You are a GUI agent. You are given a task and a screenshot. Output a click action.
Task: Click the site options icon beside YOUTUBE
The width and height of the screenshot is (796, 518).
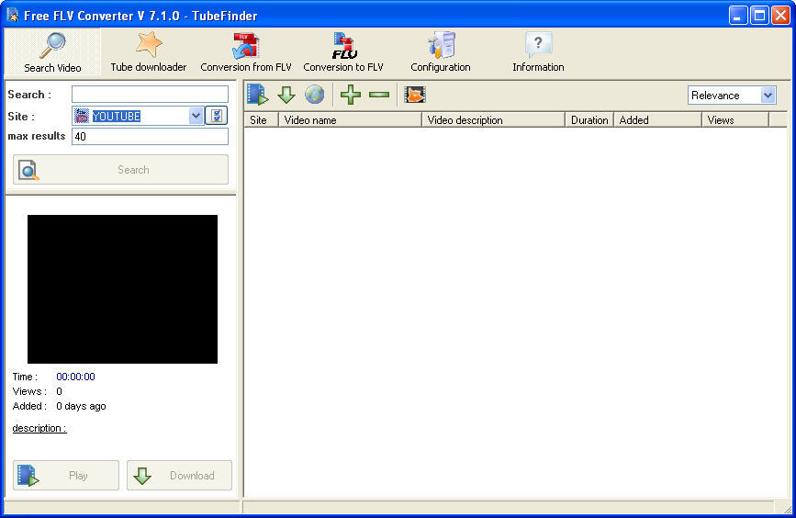(x=217, y=116)
